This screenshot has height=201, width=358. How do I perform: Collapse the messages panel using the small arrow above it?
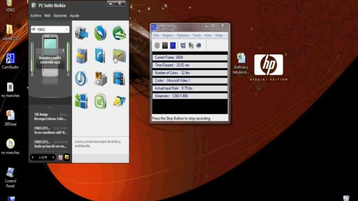pos(50,107)
